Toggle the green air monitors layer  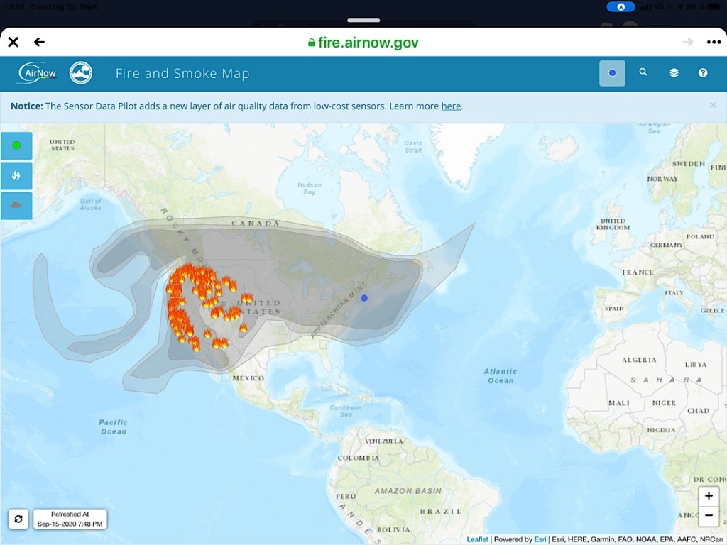16,145
